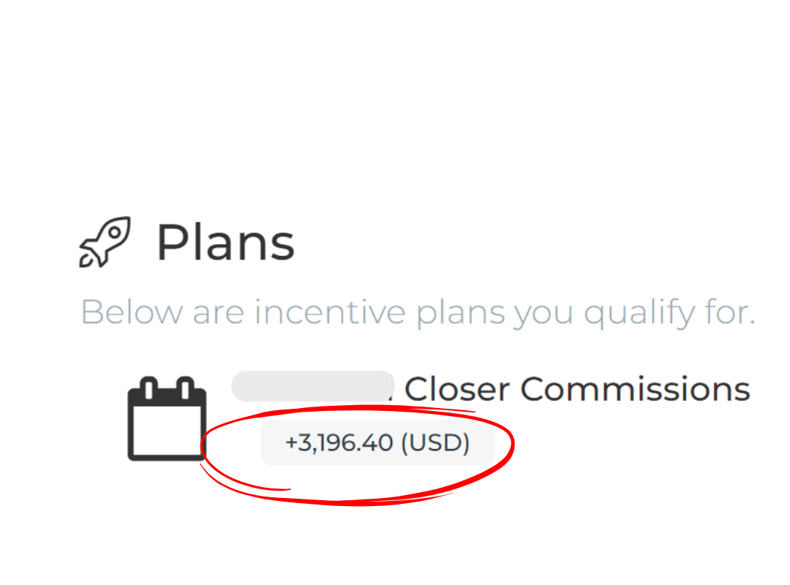Click the word 'plans' in the subtitle
Image resolution: width=790 pixels, height=585 pixels.
point(461,313)
